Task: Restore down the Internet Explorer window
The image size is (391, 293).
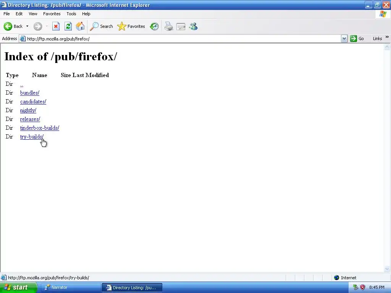Action: pyautogui.click(x=377, y=5)
